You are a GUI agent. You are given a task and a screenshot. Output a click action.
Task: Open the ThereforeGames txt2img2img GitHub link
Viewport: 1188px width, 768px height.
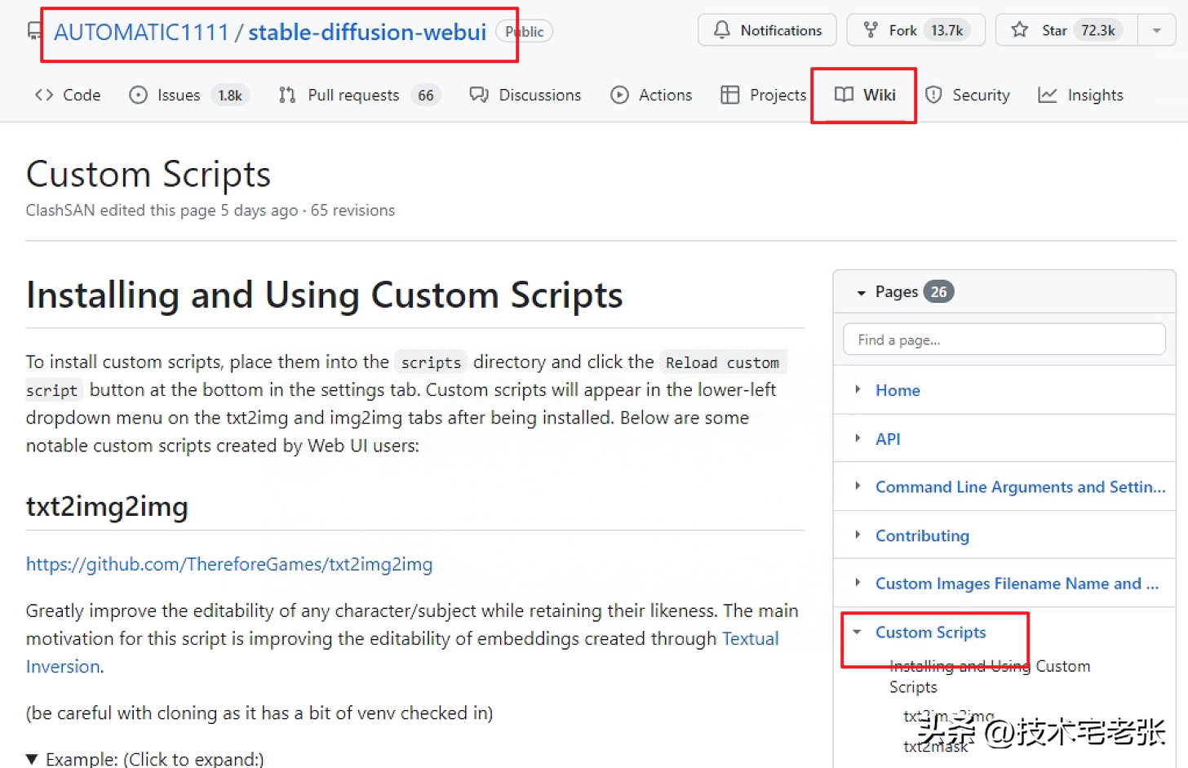tap(229, 564)
